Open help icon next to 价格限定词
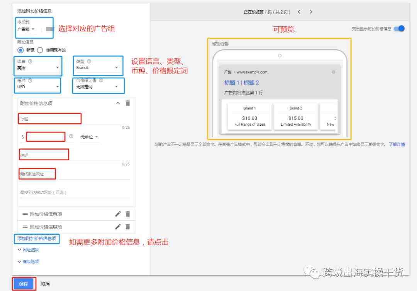Viewport: 417px width, 291px height. pyautogui.click(x=101, y=80)
